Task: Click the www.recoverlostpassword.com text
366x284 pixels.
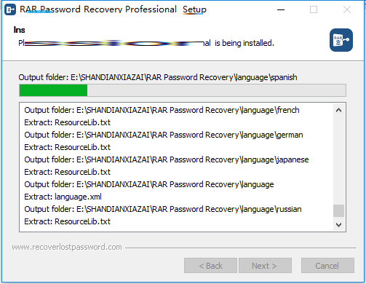Action: [67, 247]
